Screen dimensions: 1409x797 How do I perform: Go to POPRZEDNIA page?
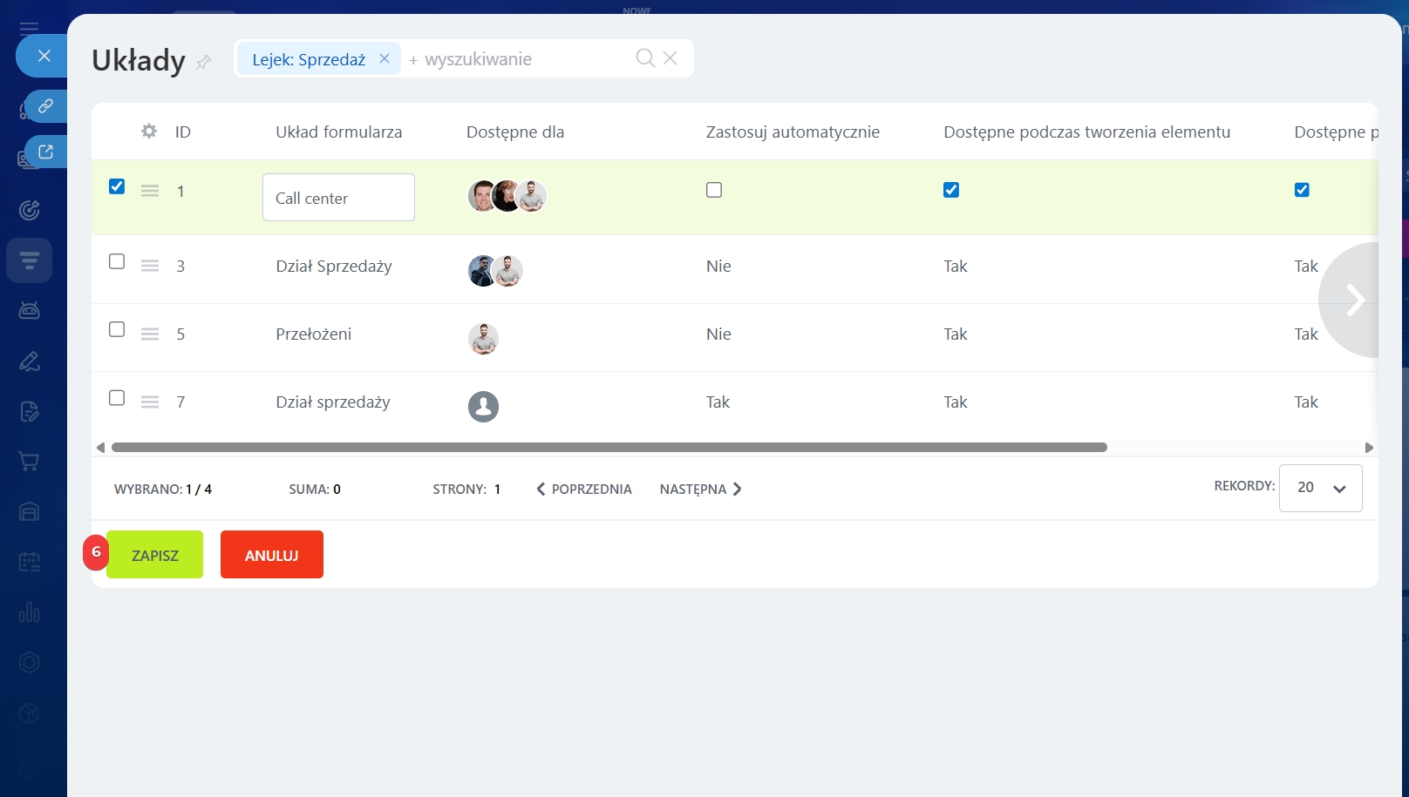tap(584, 490)
